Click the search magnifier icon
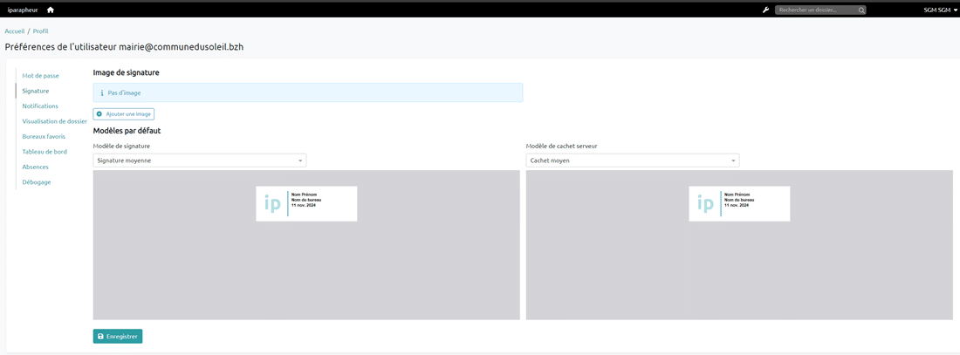 click(x=861, y=10)
